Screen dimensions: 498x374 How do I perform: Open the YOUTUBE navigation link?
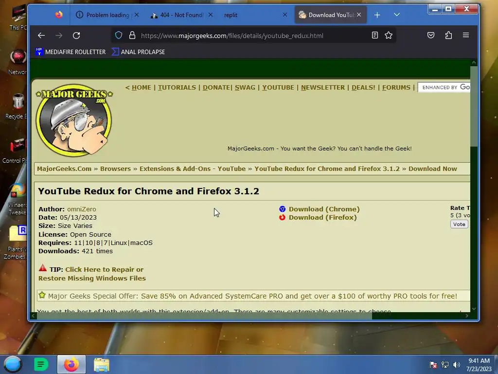click(x=278, y=88)
